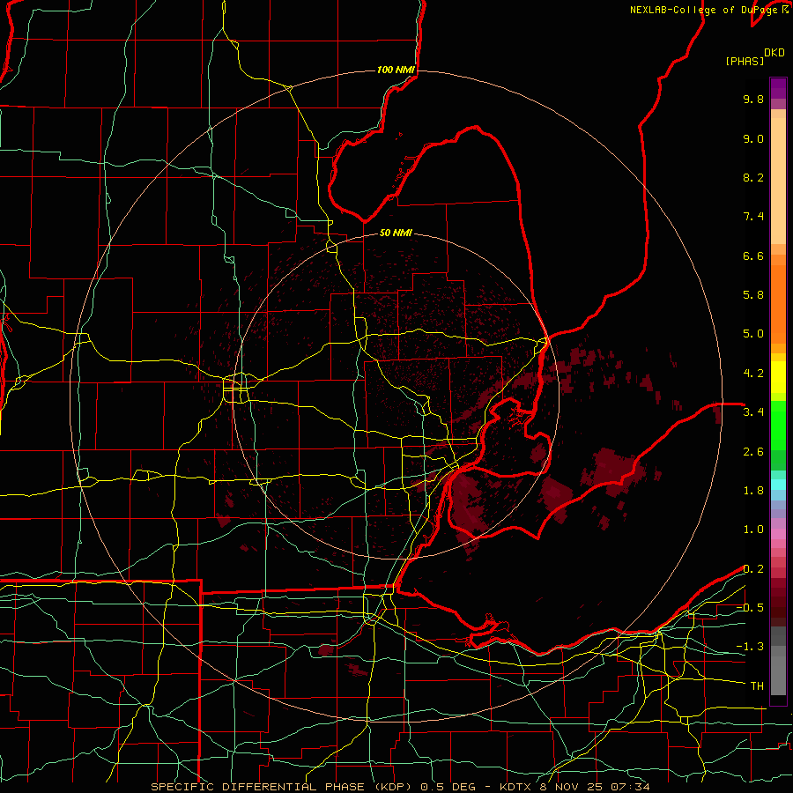Click the TH threshold label on the scale
Viewport: 793px width, 793px height.
(x=757, y=686)
